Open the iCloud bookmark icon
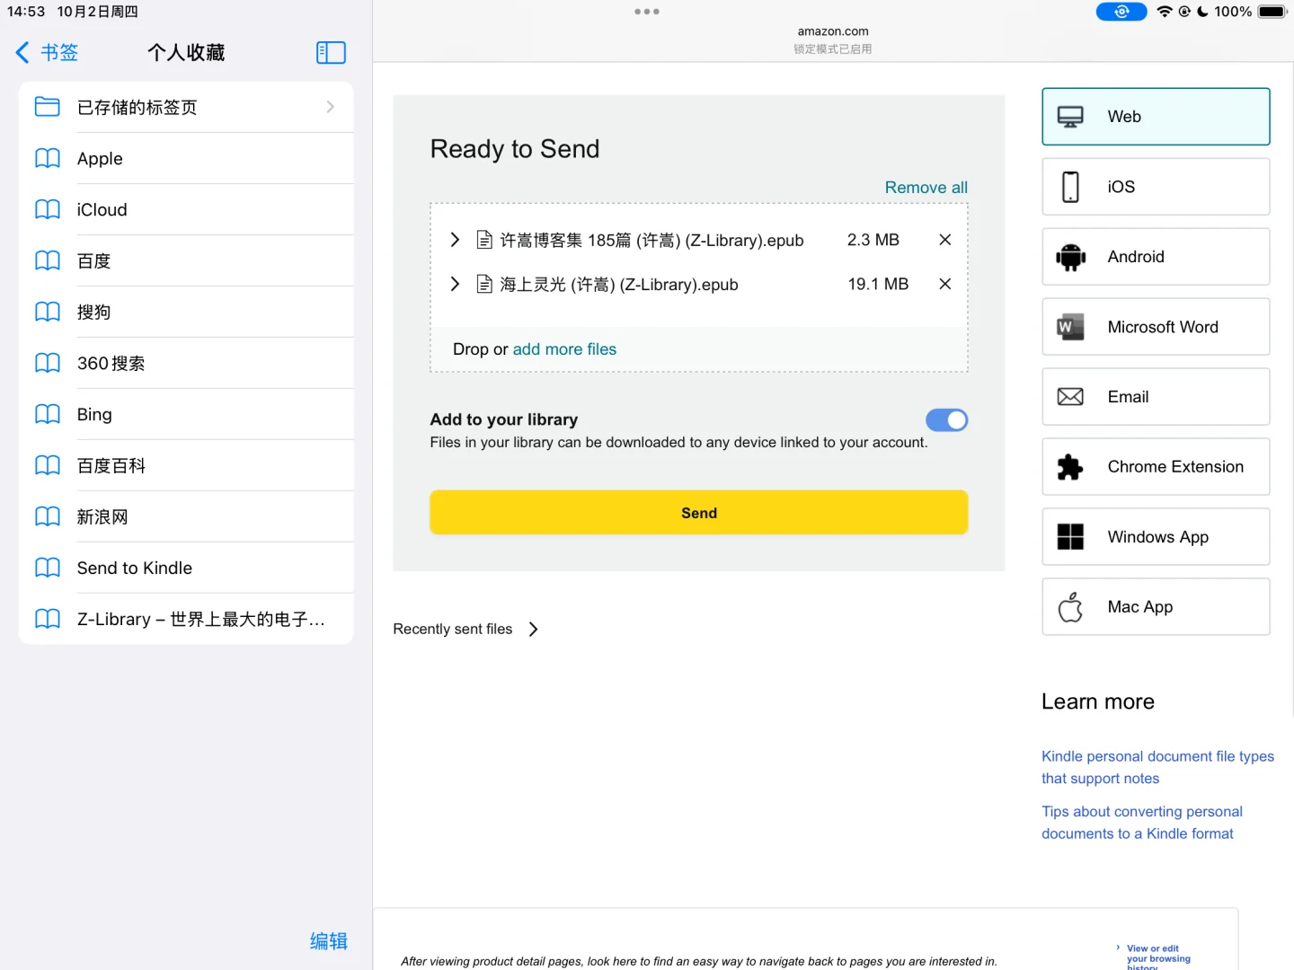 point(47,209)
